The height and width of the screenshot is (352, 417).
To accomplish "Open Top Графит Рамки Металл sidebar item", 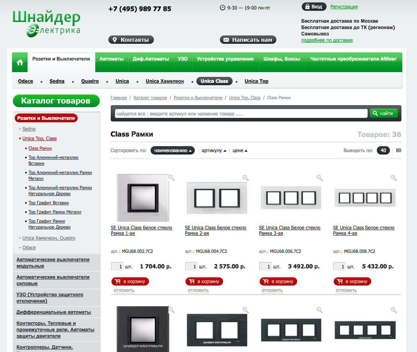I will click(x=55, y=212).
